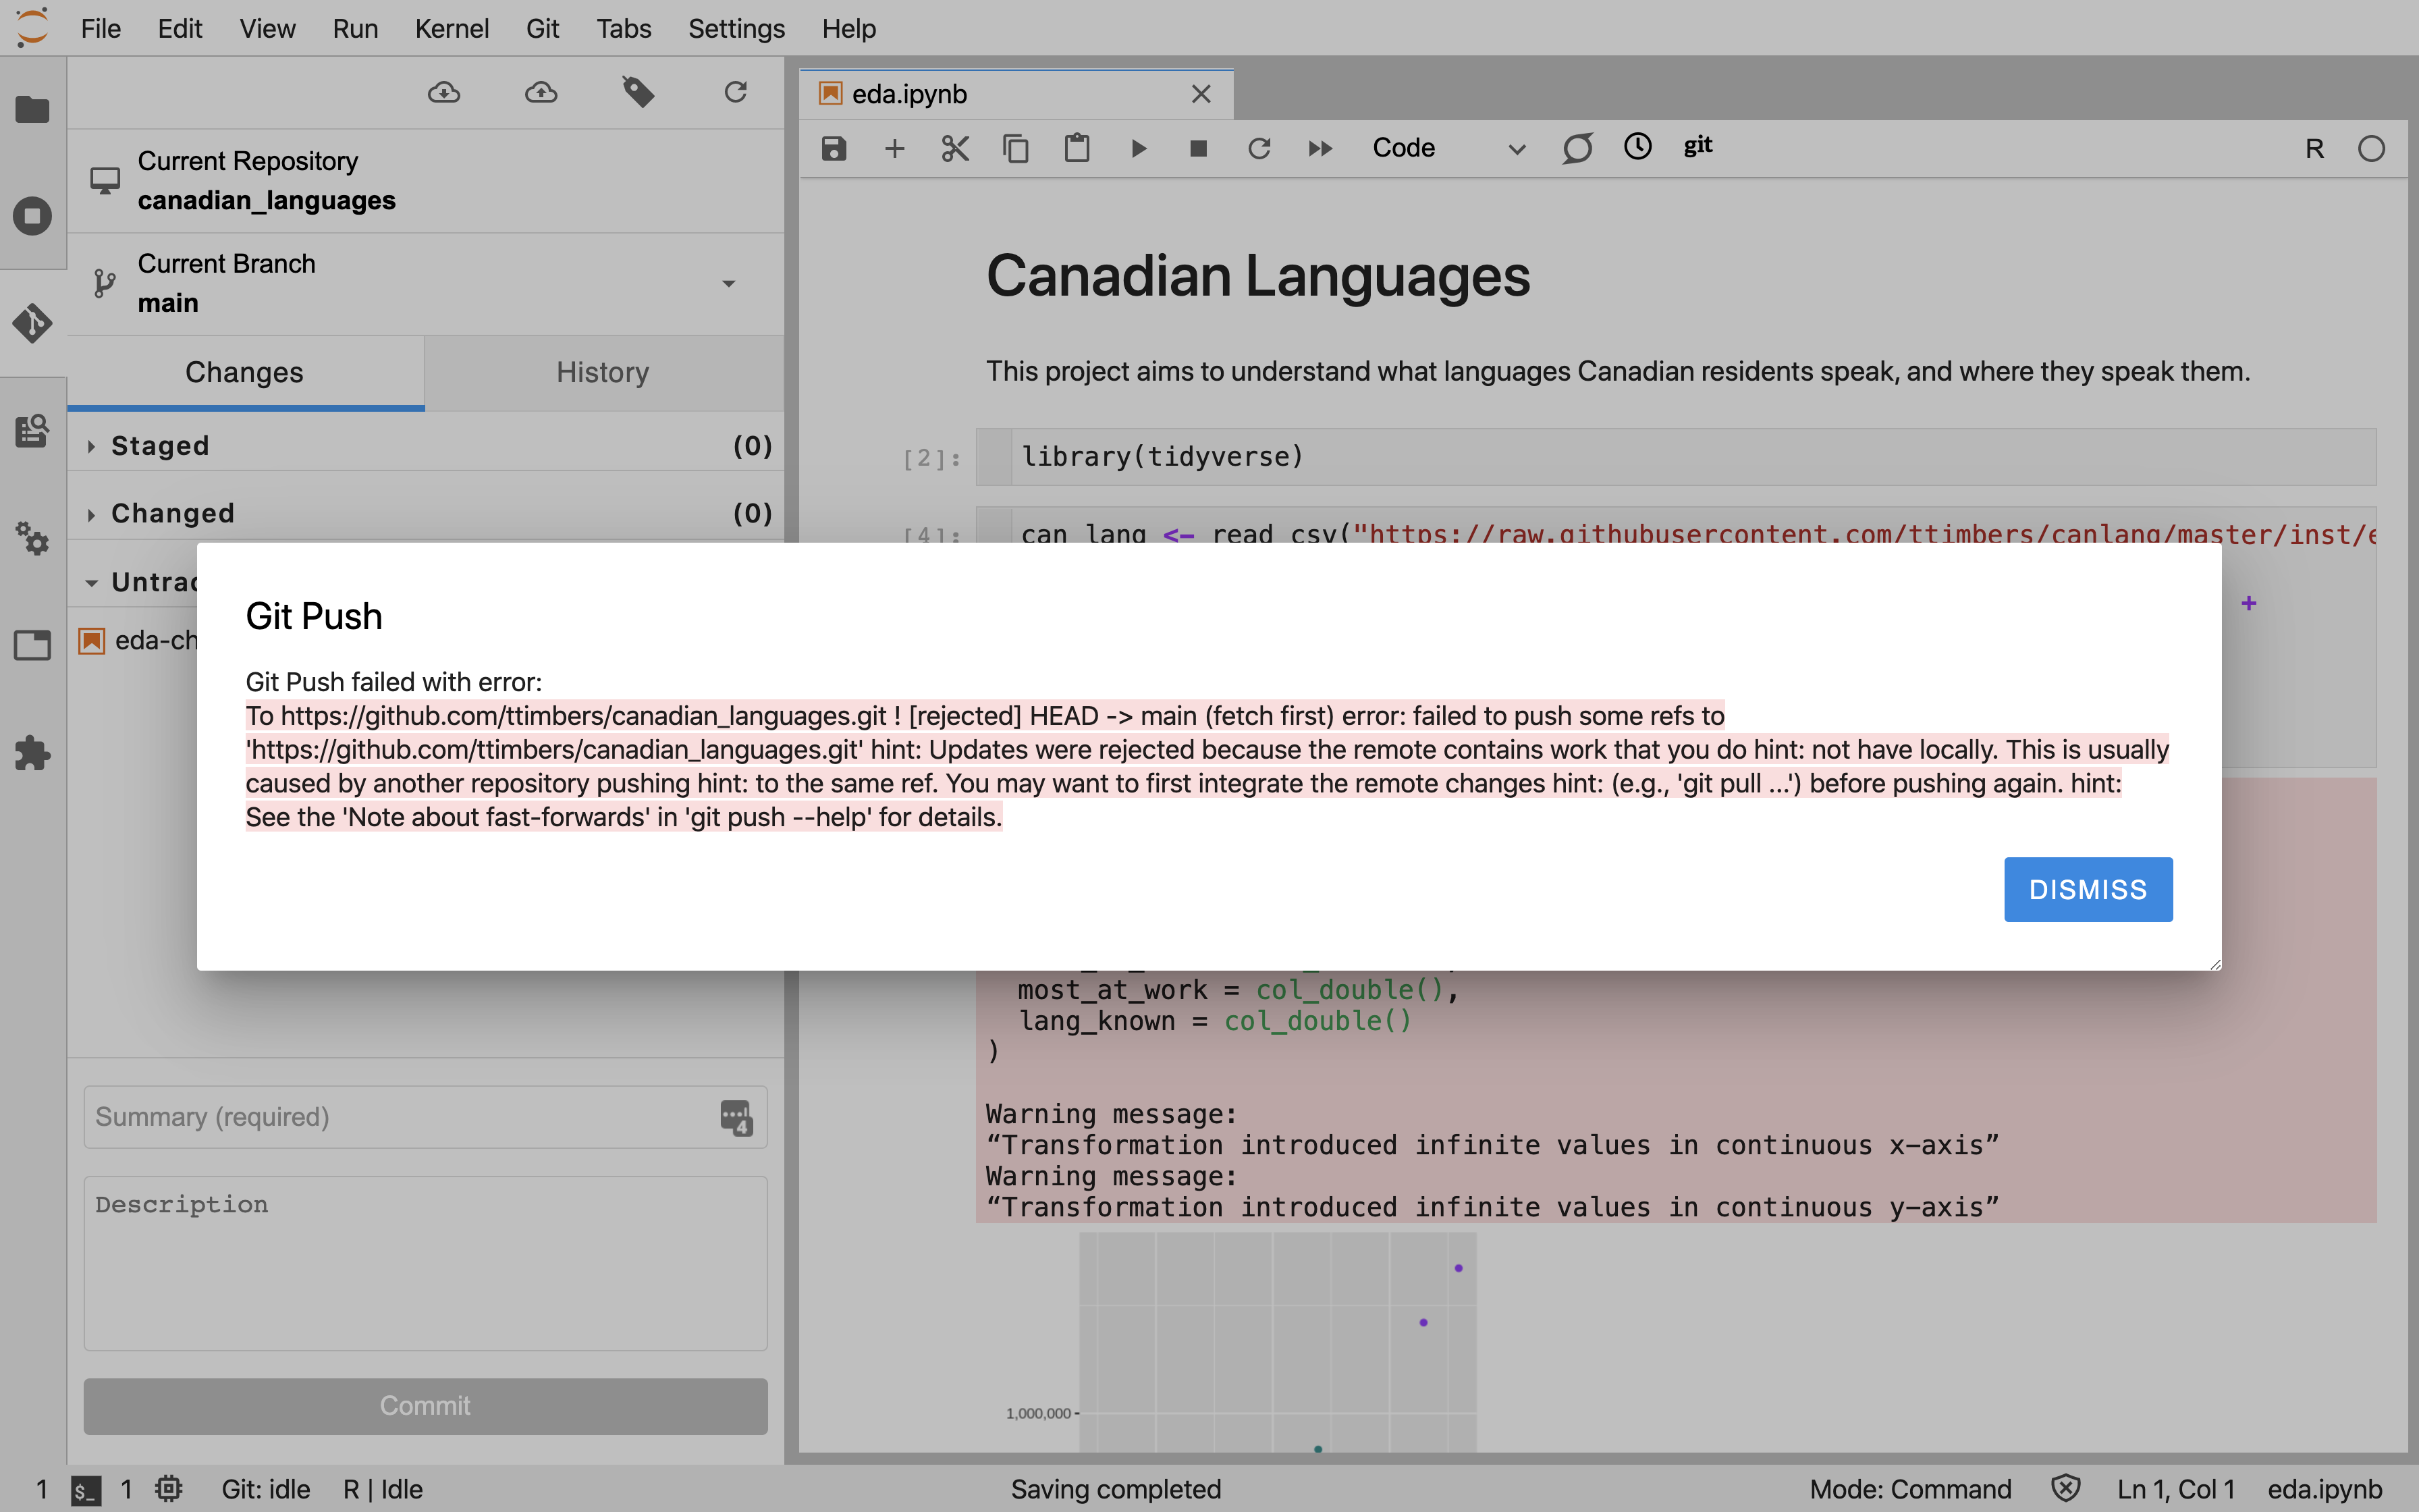Click the R kernel name in toolbar
The image size is (2419, 1512).
(2314, 149)
